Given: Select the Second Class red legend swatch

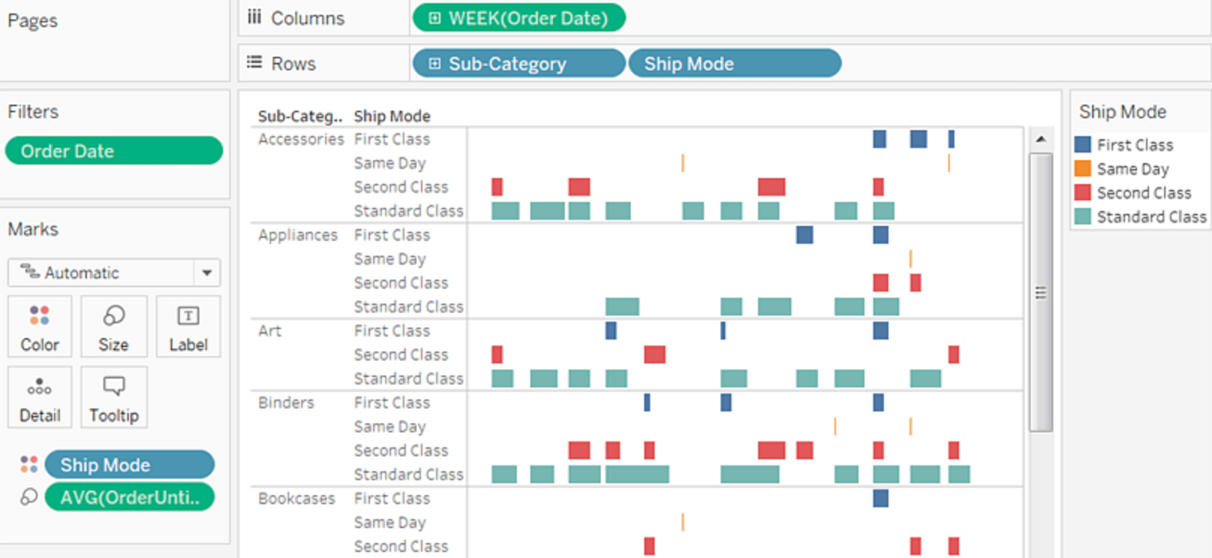Looking at the screenshot, I should point(1082,193).
